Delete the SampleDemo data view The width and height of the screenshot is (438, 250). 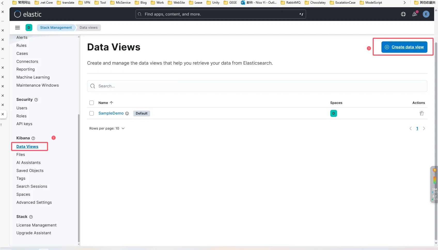(421, 113)
